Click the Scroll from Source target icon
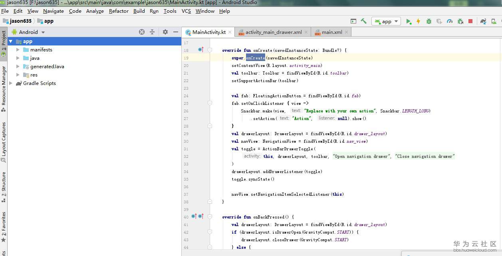The width and height of the screenshot is (502, 256). click(x=142, y=32)
